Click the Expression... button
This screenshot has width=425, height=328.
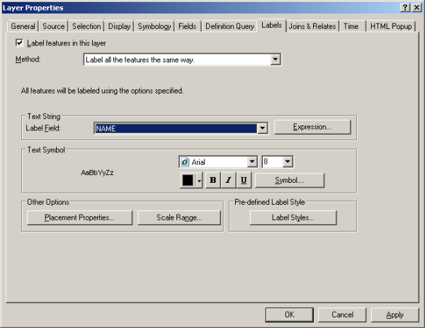(x=312, y=127)
